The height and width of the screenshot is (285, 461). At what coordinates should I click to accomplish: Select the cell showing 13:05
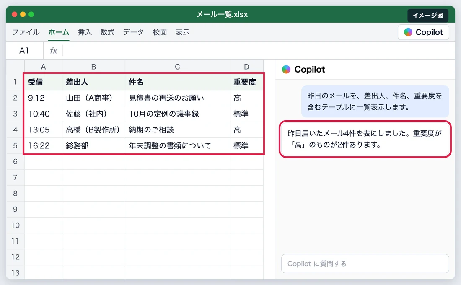click(x=43, y=130)
